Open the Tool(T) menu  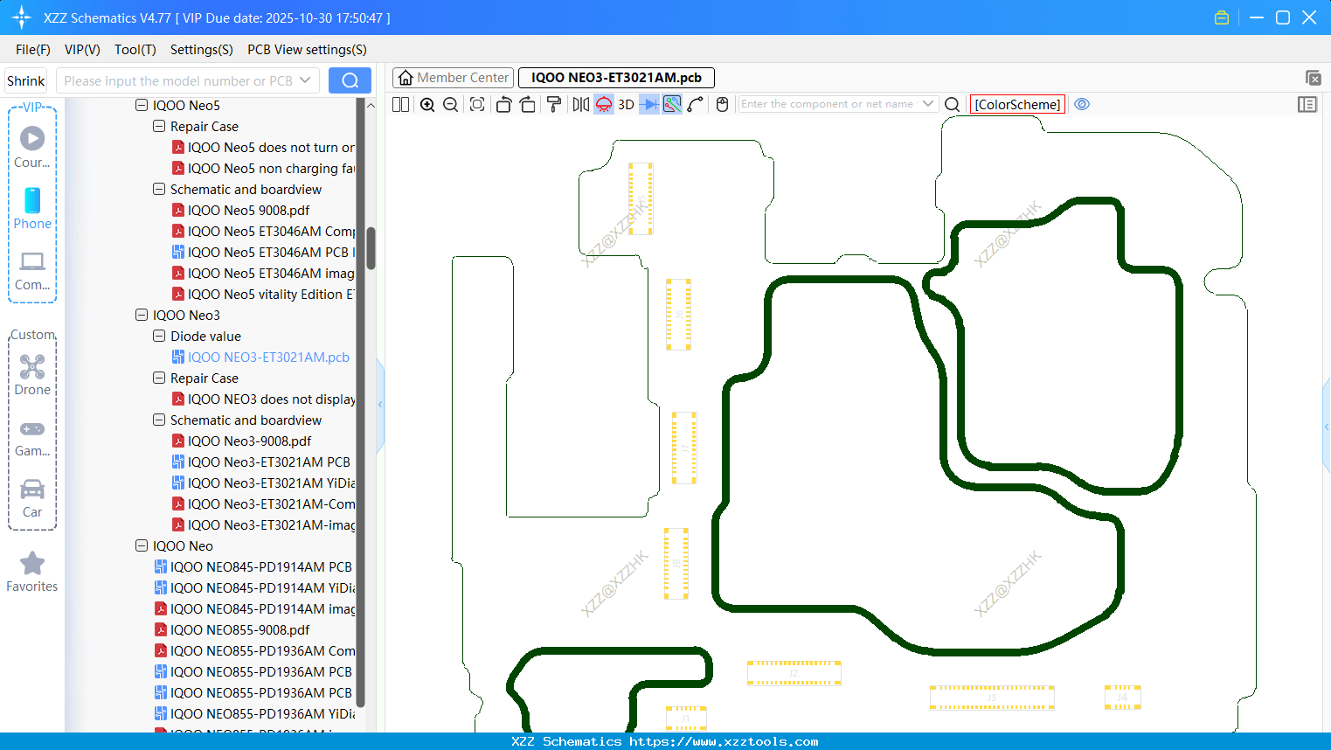(x=135, y=50)
